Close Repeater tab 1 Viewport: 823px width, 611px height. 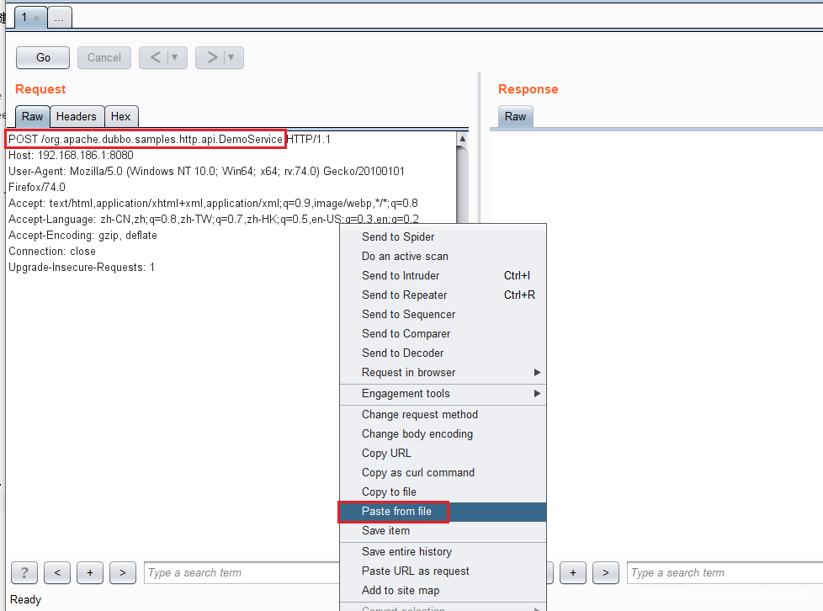(36, 18)
